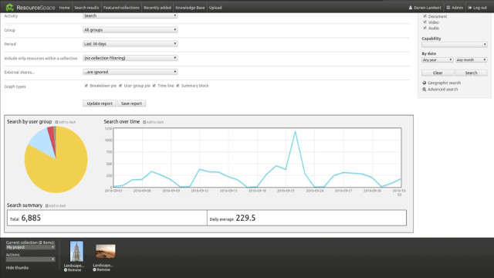Open the Any month dropdown
494x278 pixels.
point(472,60)
